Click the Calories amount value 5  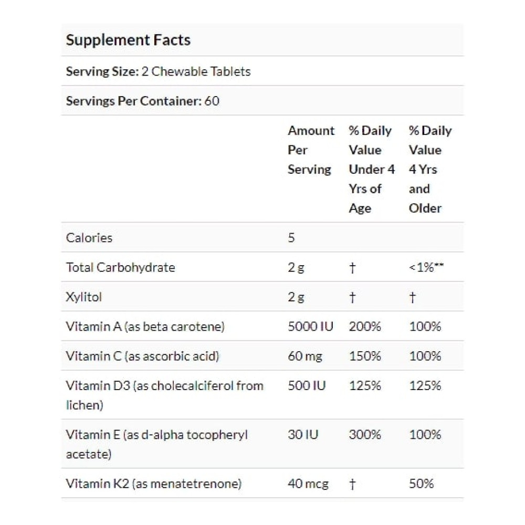[x=291, y=238]
